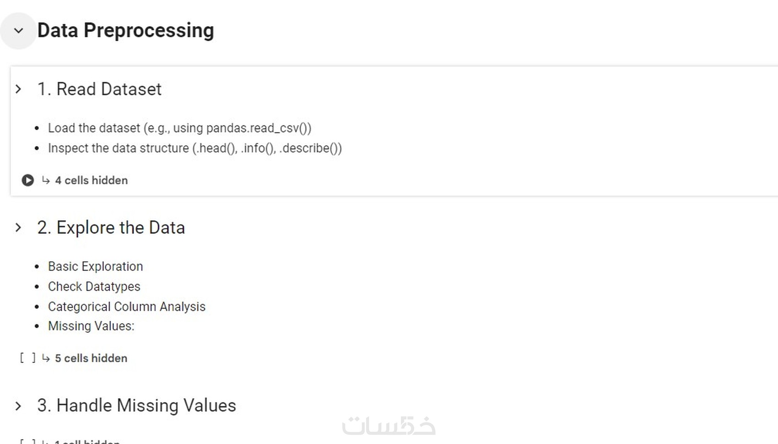Click the Categorical Column Analysis bullet
The height and width of the screenshot is (444, 778).
tap(126, 307)
